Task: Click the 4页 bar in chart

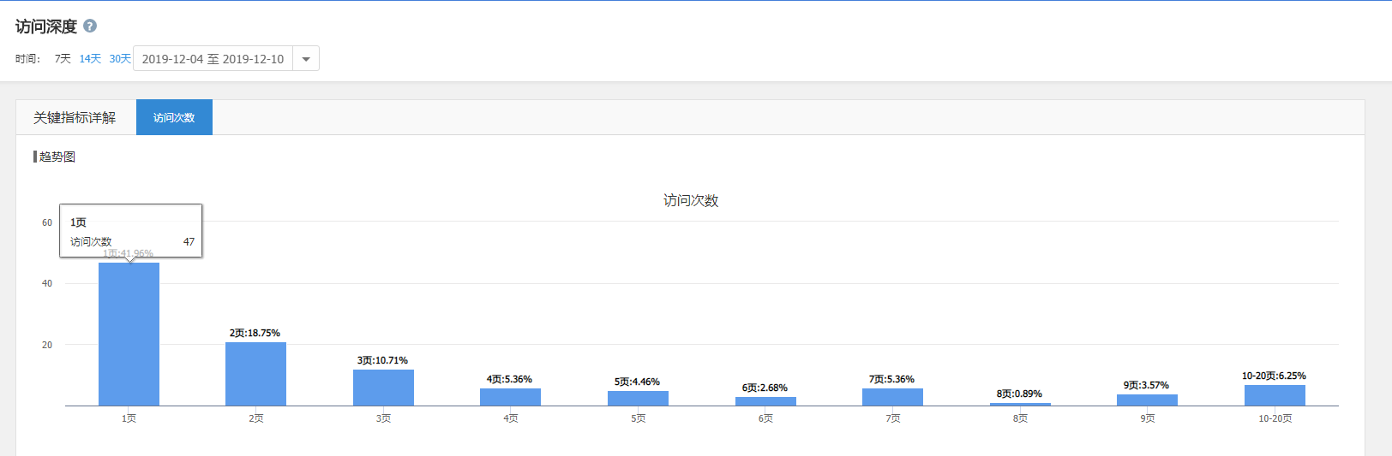Action: pyautogui.click(x=510, y=397)
